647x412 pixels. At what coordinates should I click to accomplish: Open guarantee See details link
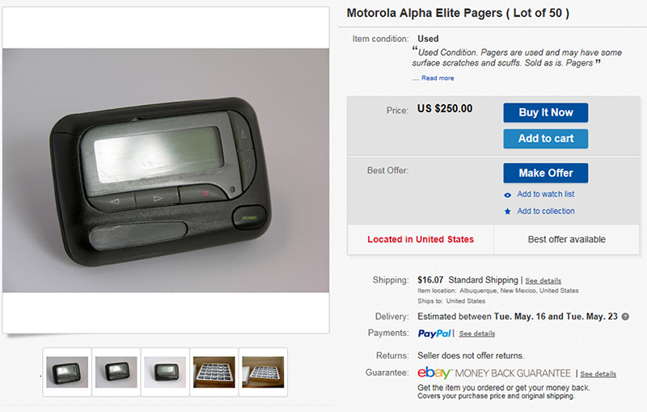598,374
